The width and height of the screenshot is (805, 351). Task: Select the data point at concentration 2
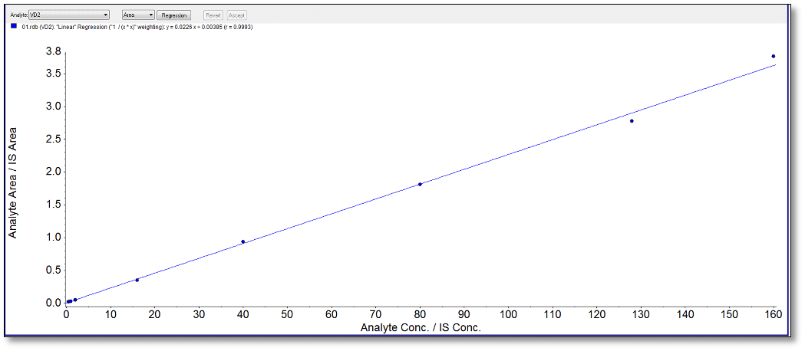click(75, 300)
